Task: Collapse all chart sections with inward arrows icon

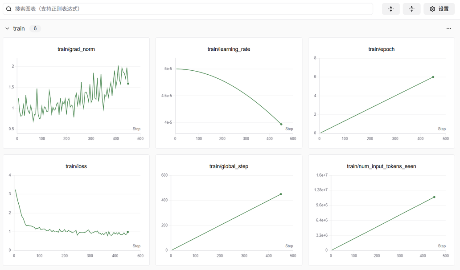Action: pyautogui.click(x=391, y=9)
